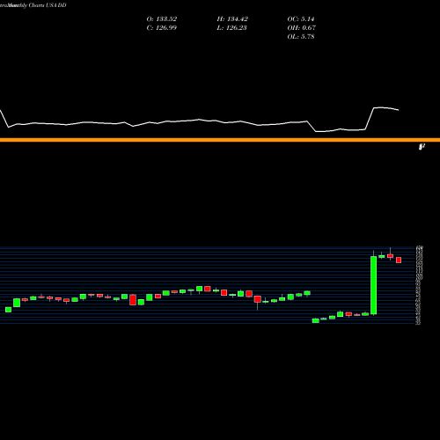Select the large red candle mid-left of chart
Image resolution: width=440 pixels, height=440 pixels.
133,300
